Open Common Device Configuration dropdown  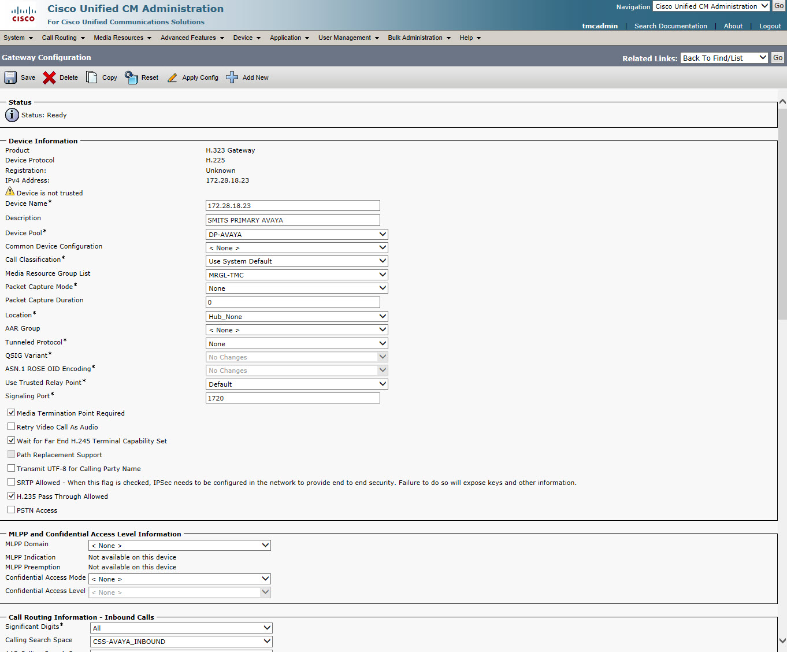click(x=297, y=248)
